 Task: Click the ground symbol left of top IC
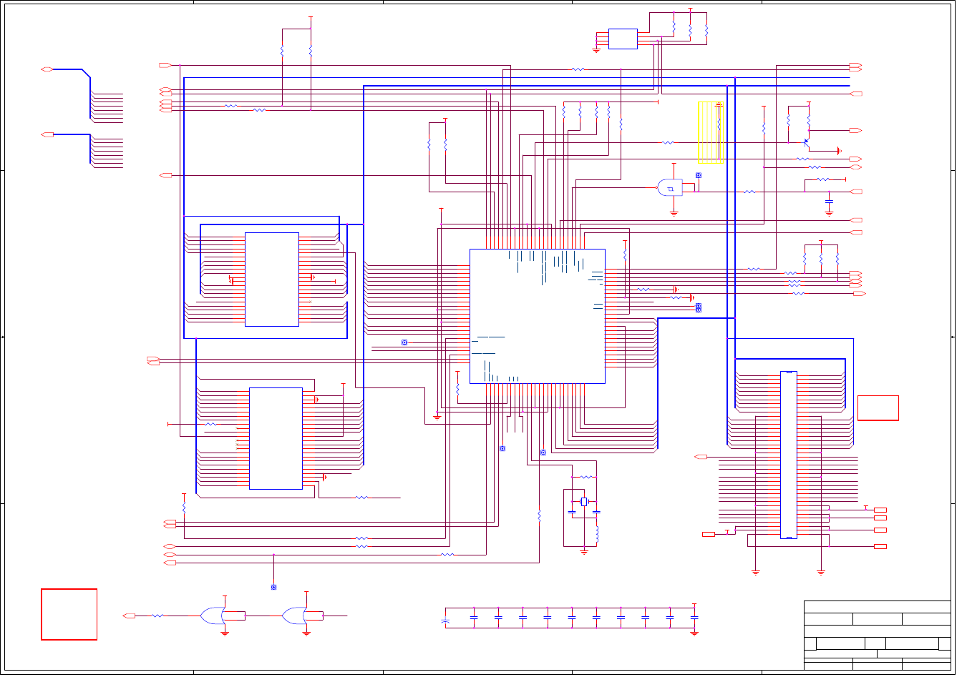tap(596, 50)
